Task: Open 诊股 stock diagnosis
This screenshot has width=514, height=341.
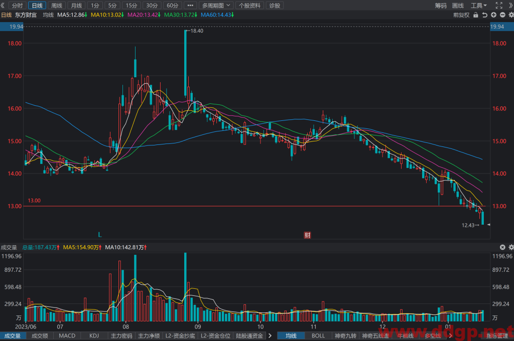Action: [275, 6]
